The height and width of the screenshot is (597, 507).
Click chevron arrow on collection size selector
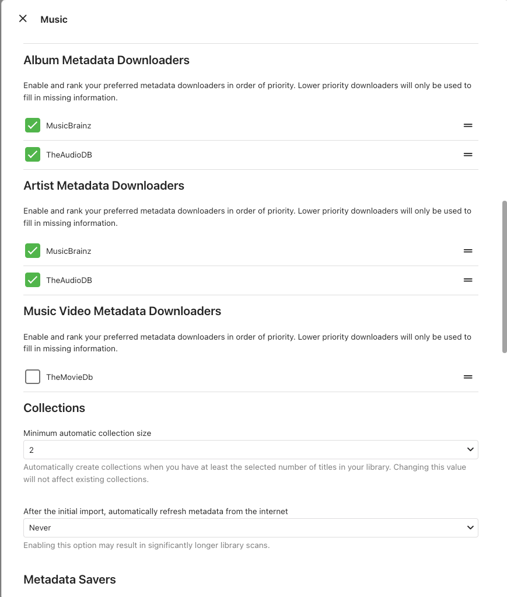pyautogui.click(x=470, y=450)
